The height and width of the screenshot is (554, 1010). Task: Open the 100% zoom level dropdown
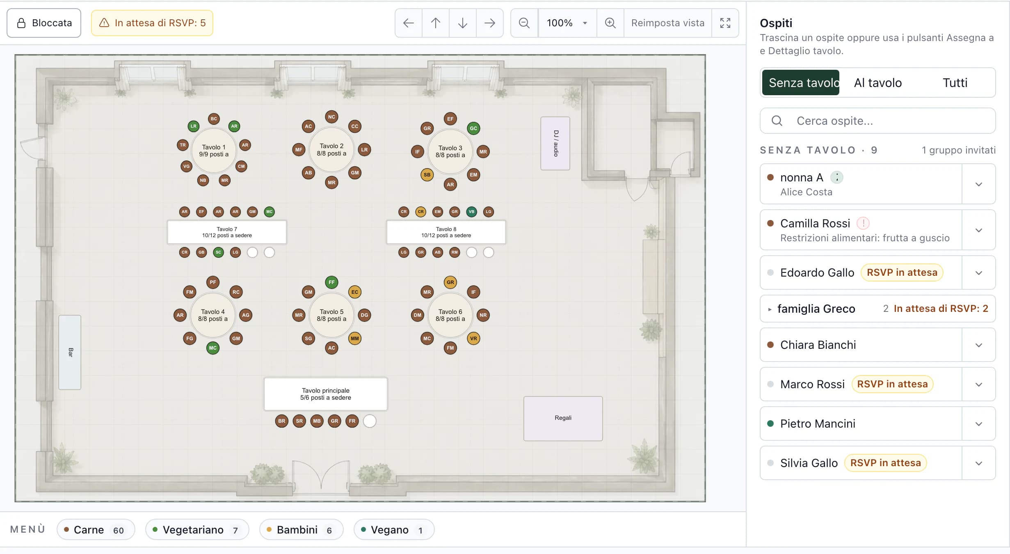pos(567,23)
